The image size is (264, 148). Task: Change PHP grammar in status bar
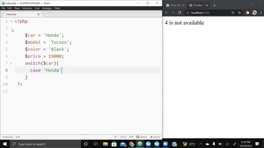click(131, 137)
